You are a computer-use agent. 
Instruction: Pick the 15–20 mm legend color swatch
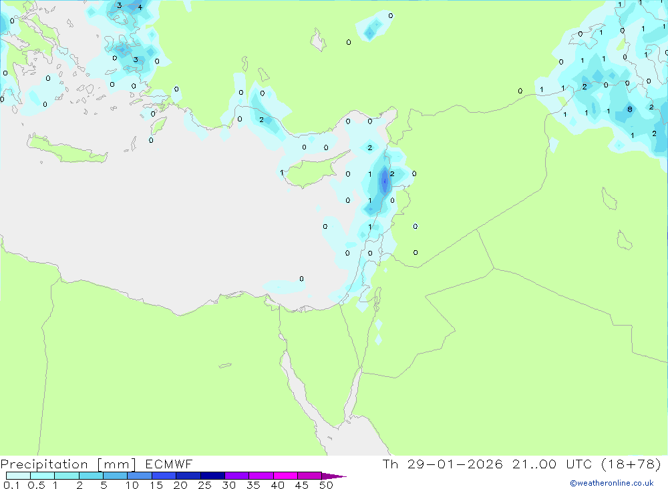164,476
